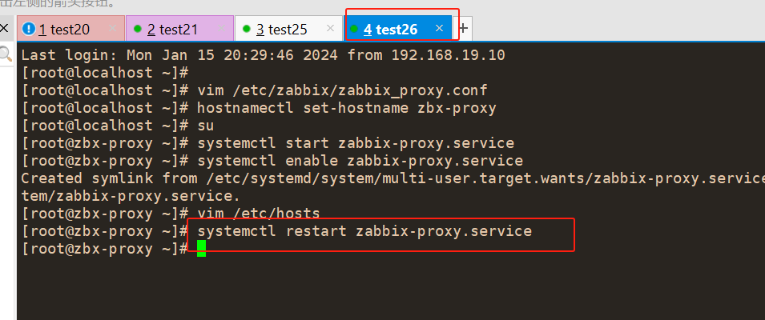Close the test20 session tab
The image size is (765, 320).
tap(113, 29)
